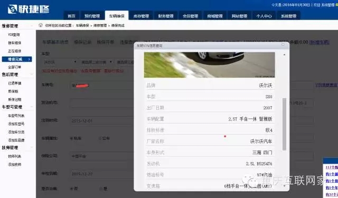Click the arrow on 维保完成 item

click(x=30, y=59)
